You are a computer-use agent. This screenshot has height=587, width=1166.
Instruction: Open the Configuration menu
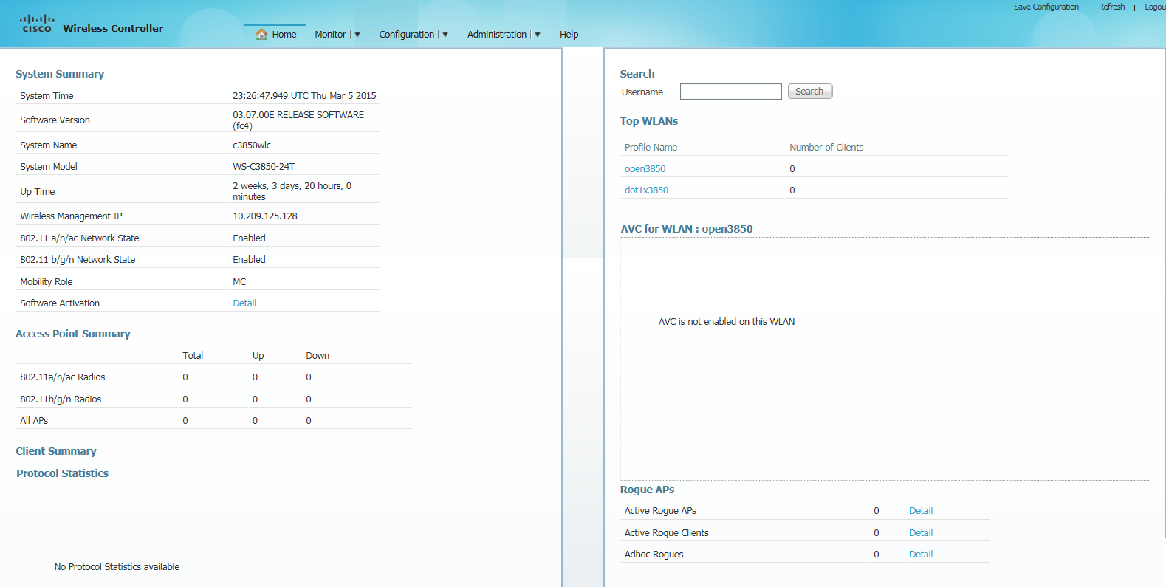click(x=407, y=35)
